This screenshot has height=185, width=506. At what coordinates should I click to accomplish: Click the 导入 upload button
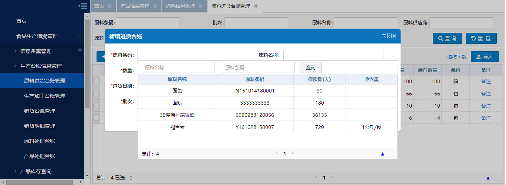coord(485,57)
